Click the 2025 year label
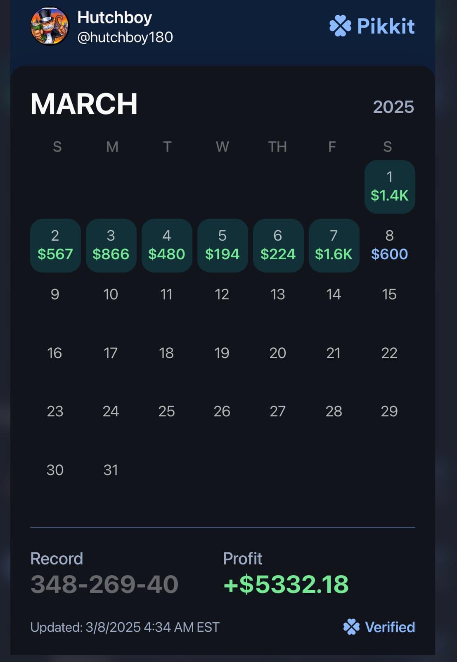 [x=393, y=107]
